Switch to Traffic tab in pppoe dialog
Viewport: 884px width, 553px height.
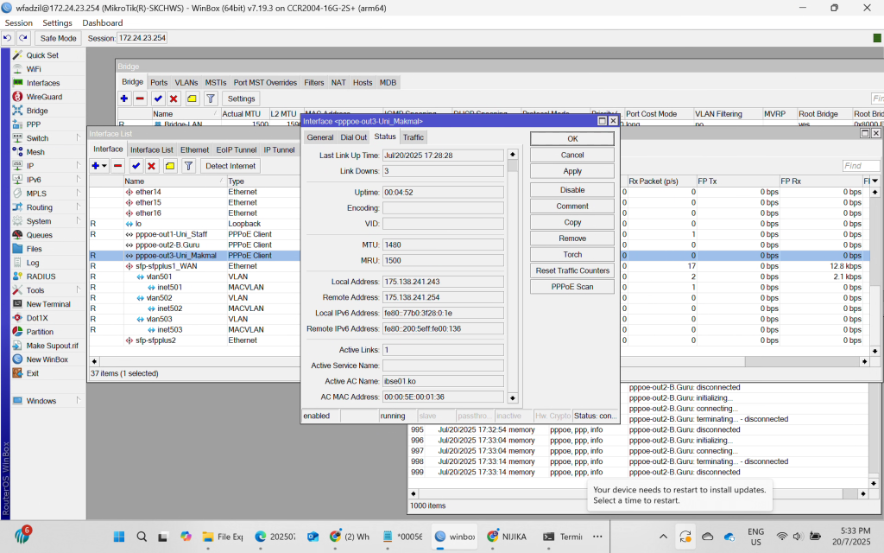point(414,137)
